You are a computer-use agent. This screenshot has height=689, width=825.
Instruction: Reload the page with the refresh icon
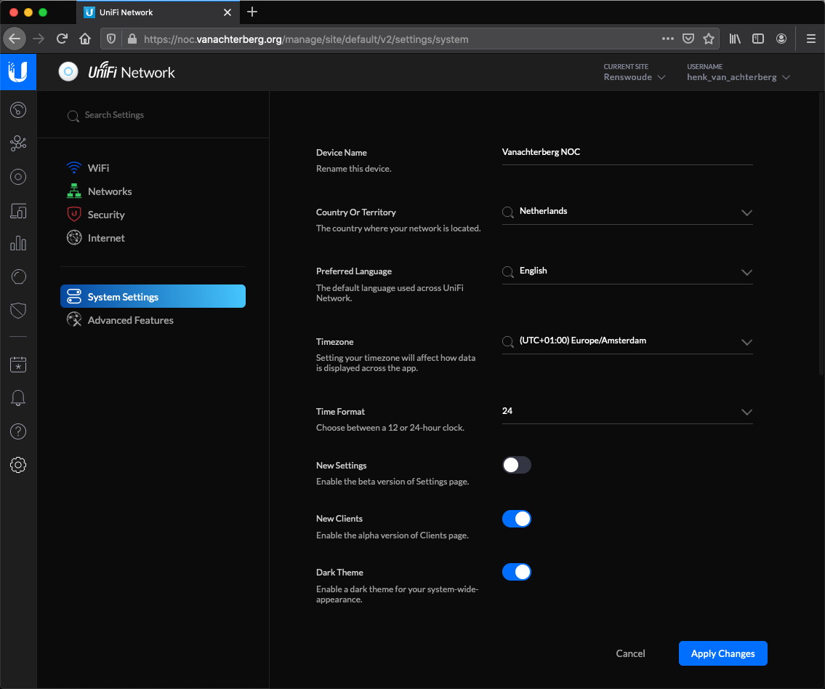coord(62,39)
